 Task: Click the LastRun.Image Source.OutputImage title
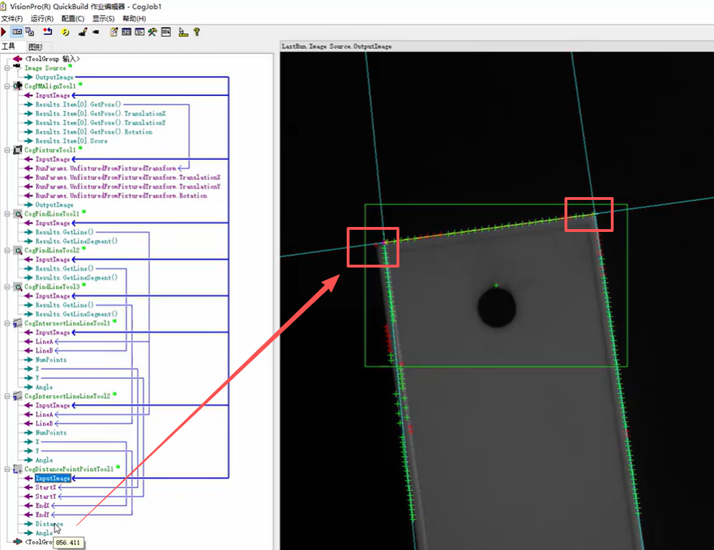[x=337, y=46]
